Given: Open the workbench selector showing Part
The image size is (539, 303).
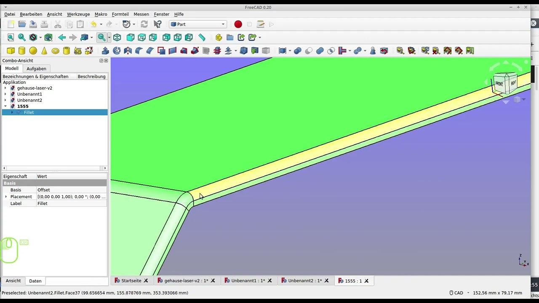Looking at the screenshot, I should [198, 24].
